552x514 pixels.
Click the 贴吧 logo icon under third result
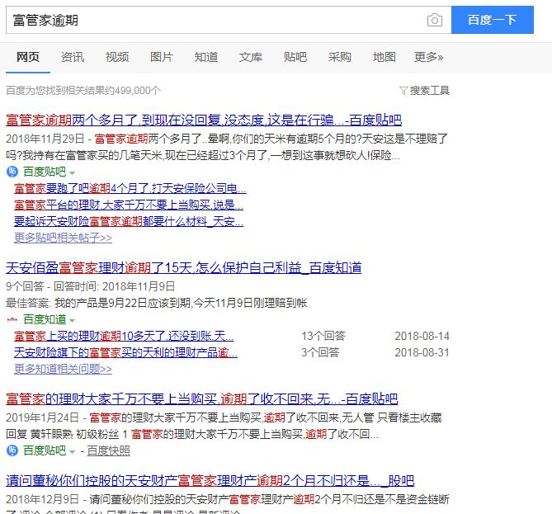pos(12,450)
